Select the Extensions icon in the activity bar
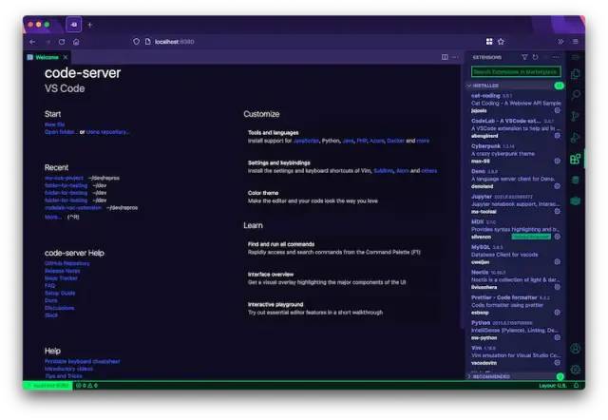The image size is (608, 420). [x=576, y=159]
